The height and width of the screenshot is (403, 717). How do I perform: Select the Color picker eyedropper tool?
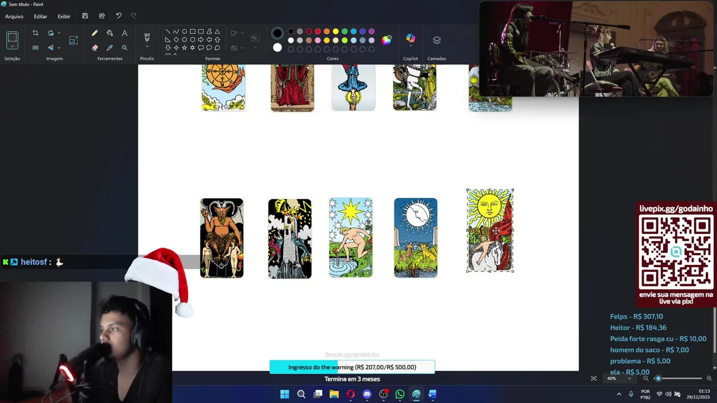110,48
